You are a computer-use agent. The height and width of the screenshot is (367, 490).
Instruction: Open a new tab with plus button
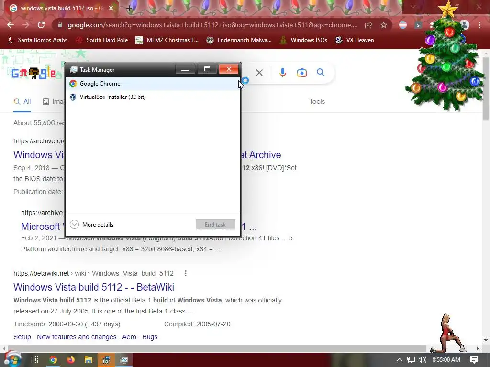(x=129, y=8)
